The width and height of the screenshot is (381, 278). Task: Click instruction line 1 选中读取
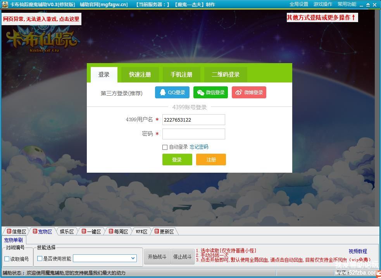coord(226,251)
